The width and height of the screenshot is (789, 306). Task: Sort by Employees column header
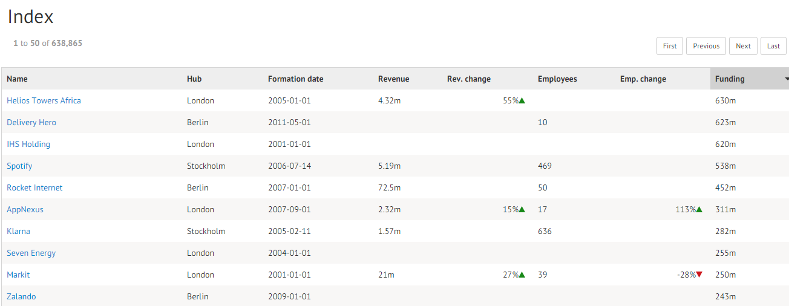[x=557, y=79]
